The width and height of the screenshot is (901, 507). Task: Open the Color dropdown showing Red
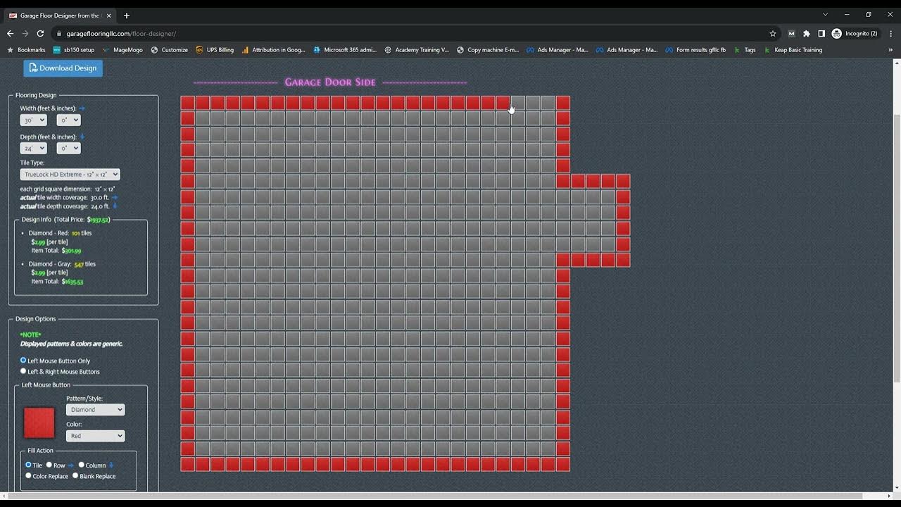[x=95, y=436]
